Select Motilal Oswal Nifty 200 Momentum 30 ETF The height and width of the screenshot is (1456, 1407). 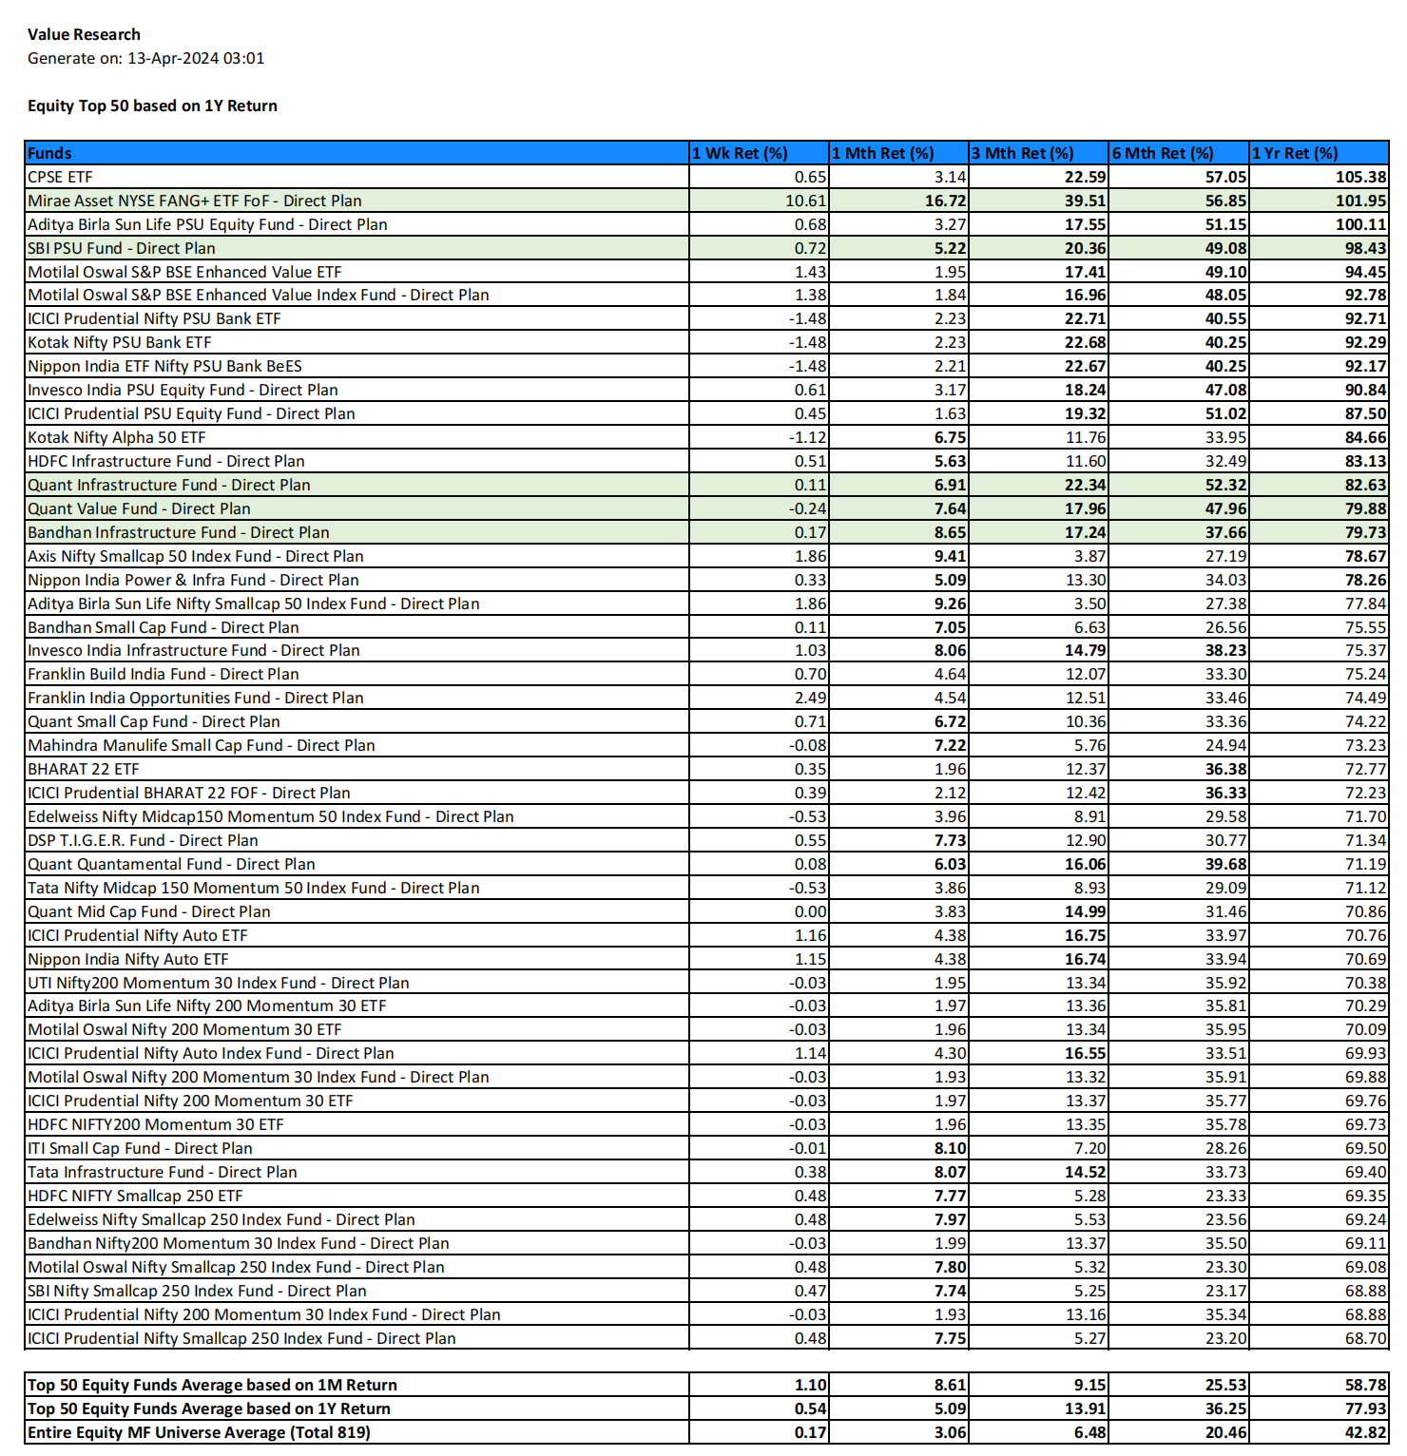click(x=184, y=1029)
